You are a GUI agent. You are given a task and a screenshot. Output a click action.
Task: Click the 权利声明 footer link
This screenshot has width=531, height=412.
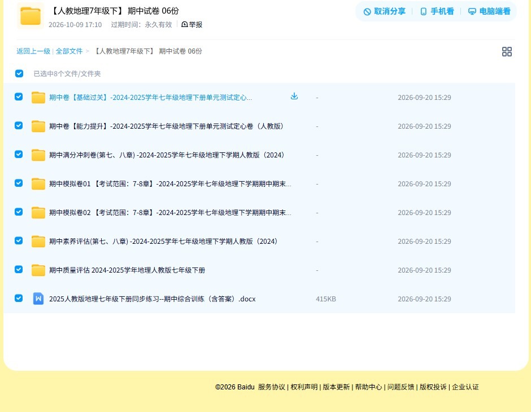pos(304,387)
